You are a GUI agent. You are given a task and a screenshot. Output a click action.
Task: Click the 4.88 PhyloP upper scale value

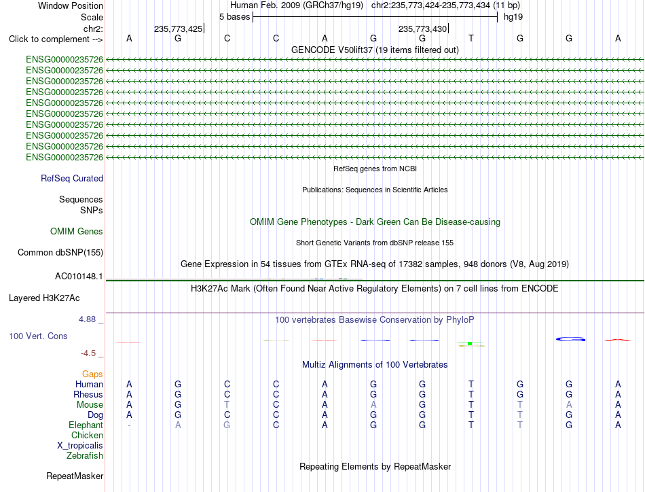(x=87, y=319)
